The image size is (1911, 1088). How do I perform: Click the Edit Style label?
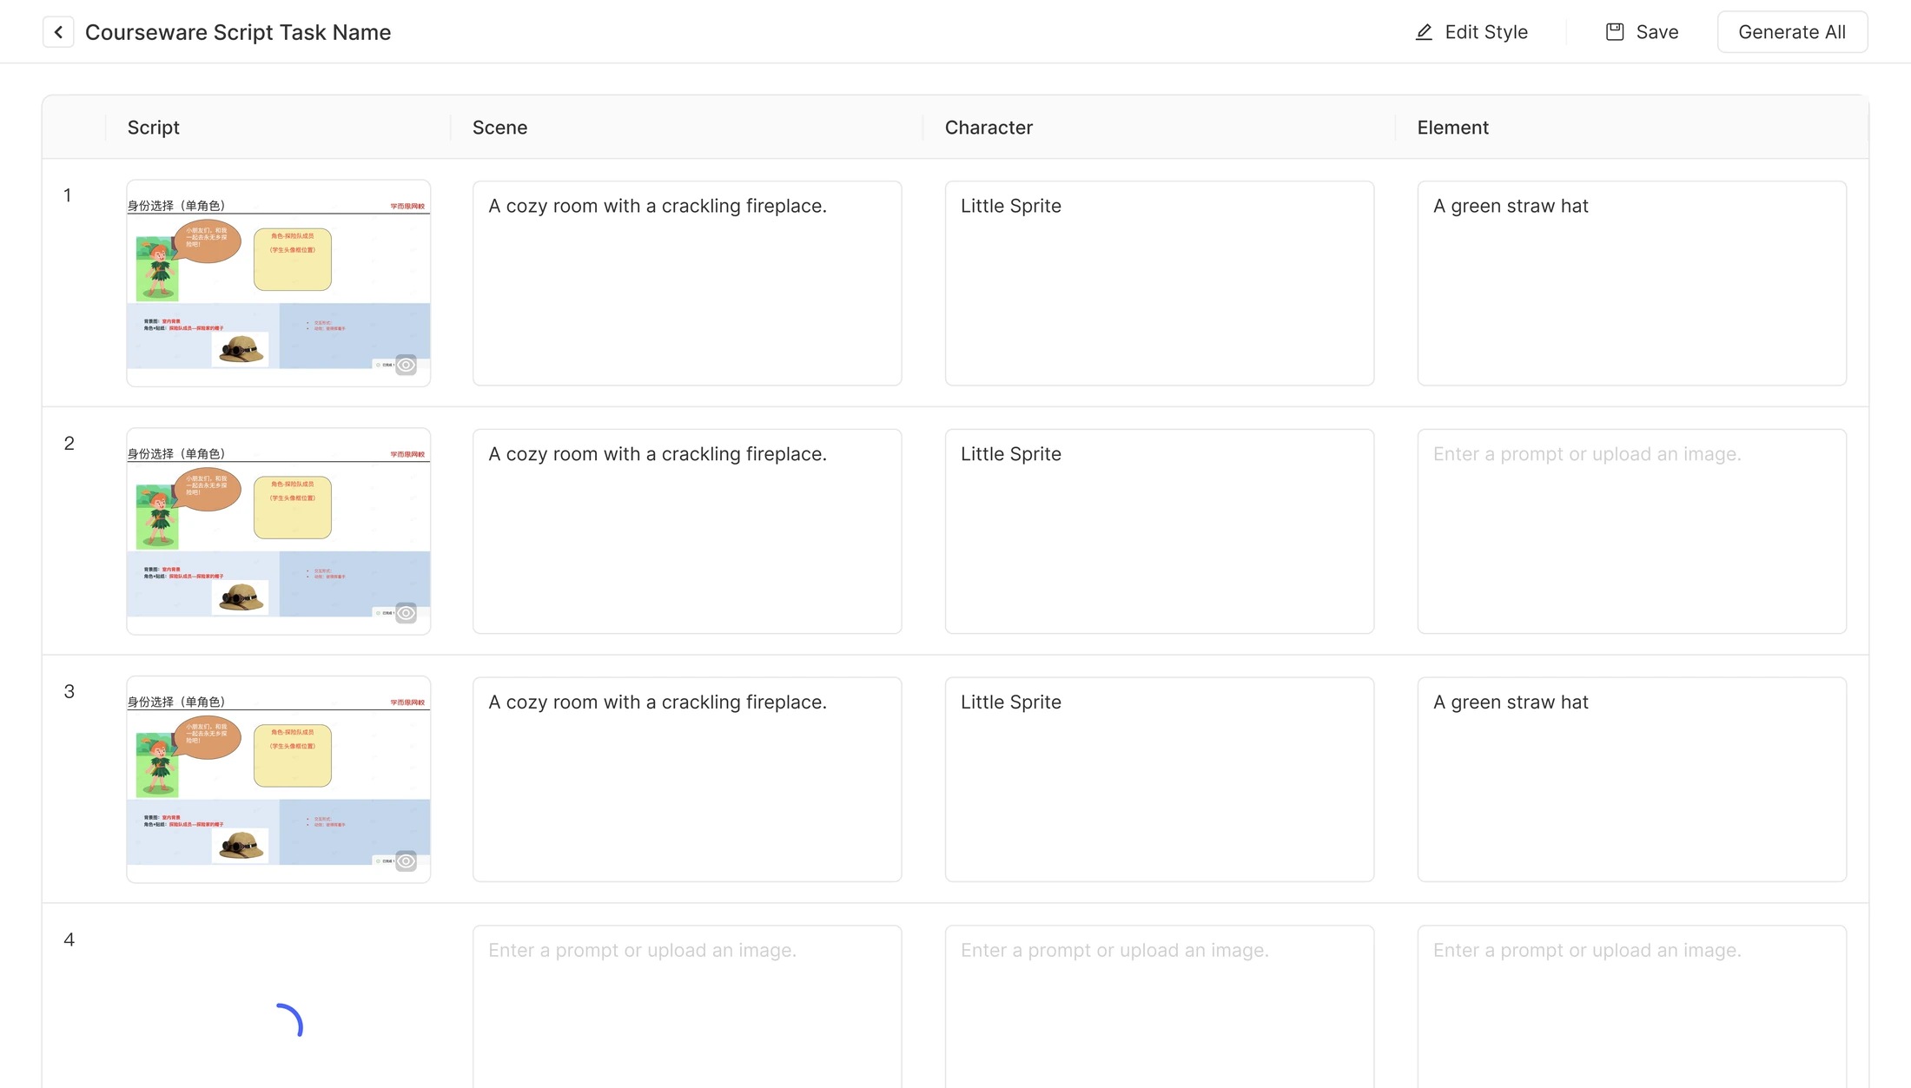point(1486,32)
